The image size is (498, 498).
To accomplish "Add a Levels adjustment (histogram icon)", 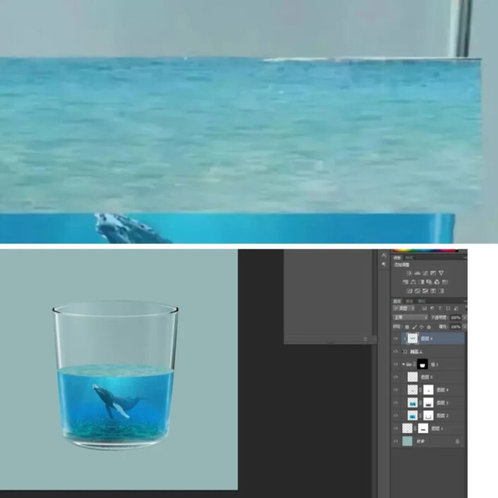I will [417, 273].
